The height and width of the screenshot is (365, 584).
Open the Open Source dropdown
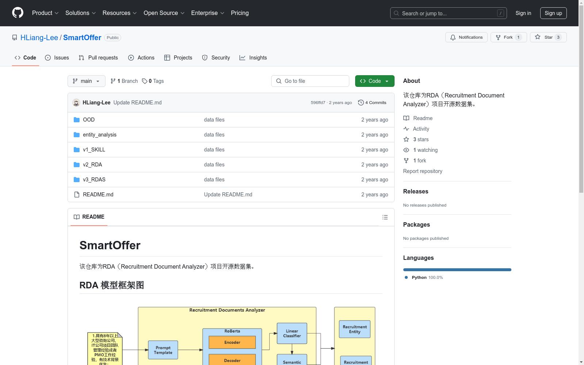[164, 13]
